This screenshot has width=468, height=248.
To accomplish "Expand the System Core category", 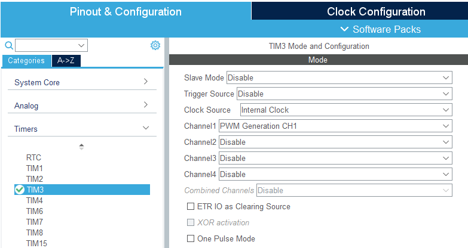I will tap(82, 82).
